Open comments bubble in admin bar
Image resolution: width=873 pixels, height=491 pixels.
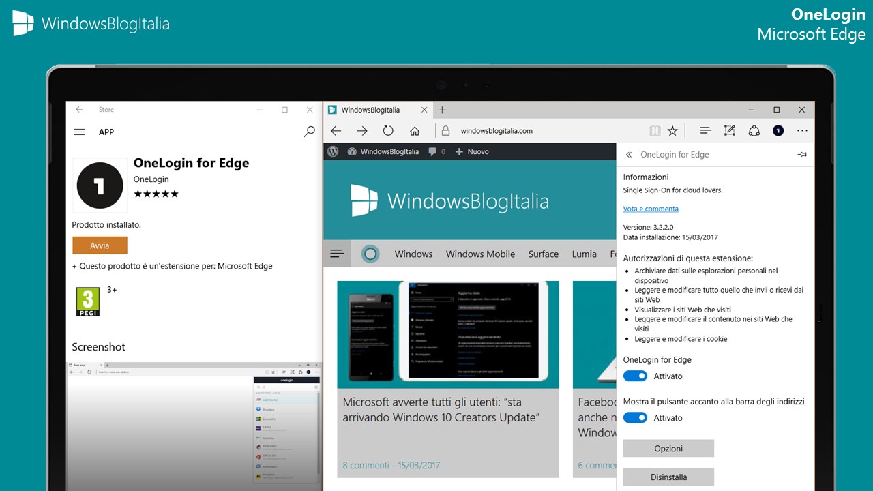(x=436, y=151)
